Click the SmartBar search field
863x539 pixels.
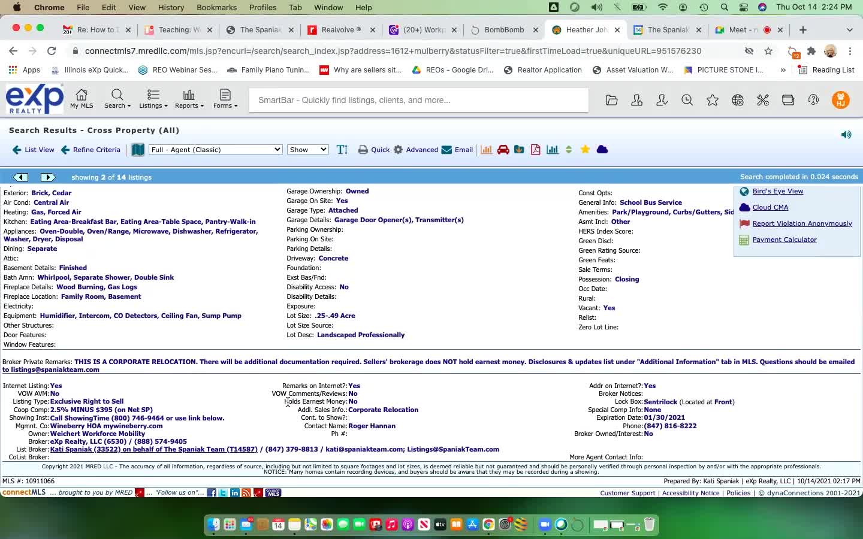(x=419, y=100)
